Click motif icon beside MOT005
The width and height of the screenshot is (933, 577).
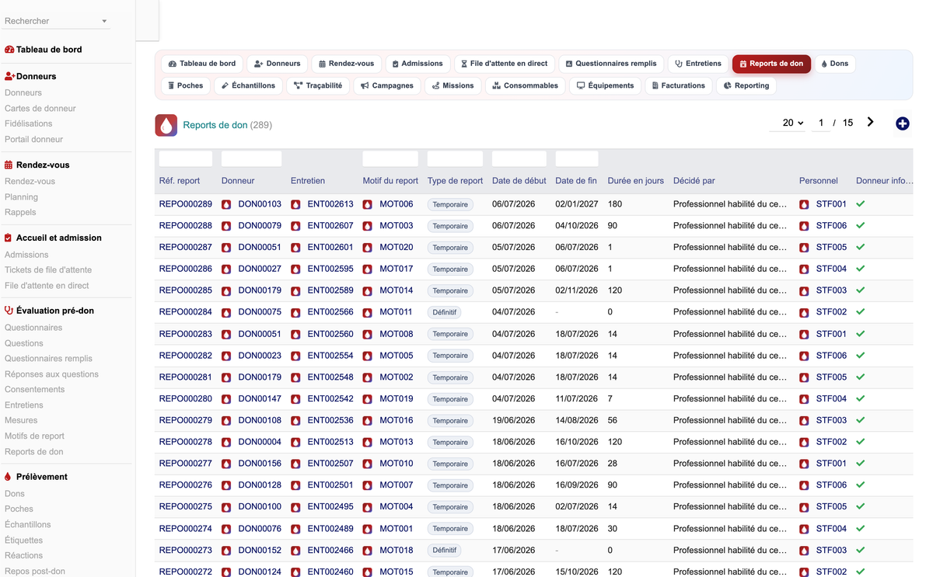(x=368, y=356)
